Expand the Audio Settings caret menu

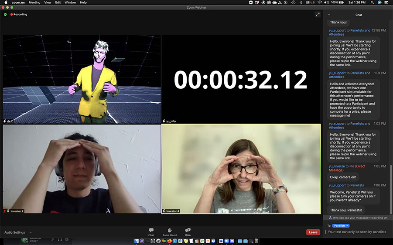click(31, 232)
